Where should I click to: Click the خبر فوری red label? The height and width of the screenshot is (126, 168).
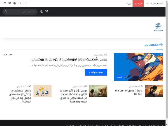[138, 4]
